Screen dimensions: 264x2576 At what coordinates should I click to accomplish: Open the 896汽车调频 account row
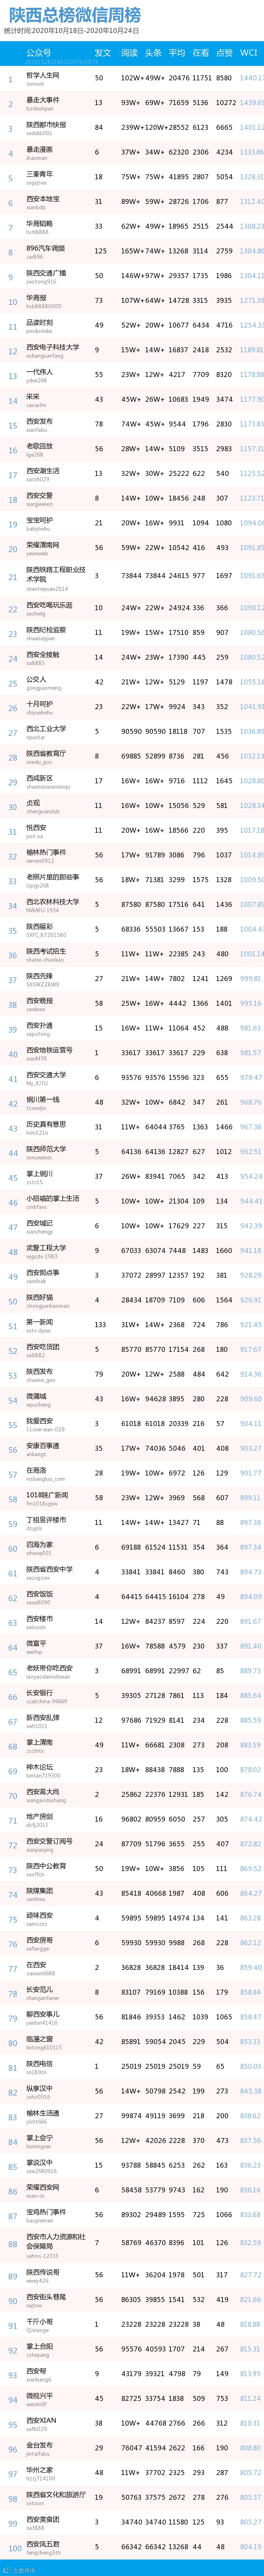[132, 252]
